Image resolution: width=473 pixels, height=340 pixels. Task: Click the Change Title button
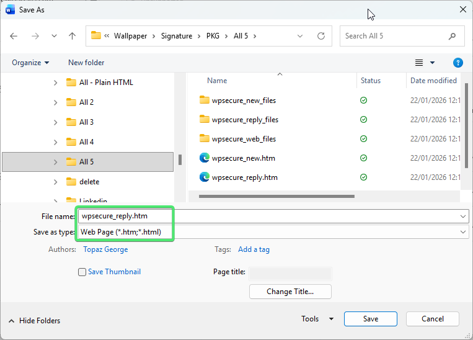coord(290,292)
